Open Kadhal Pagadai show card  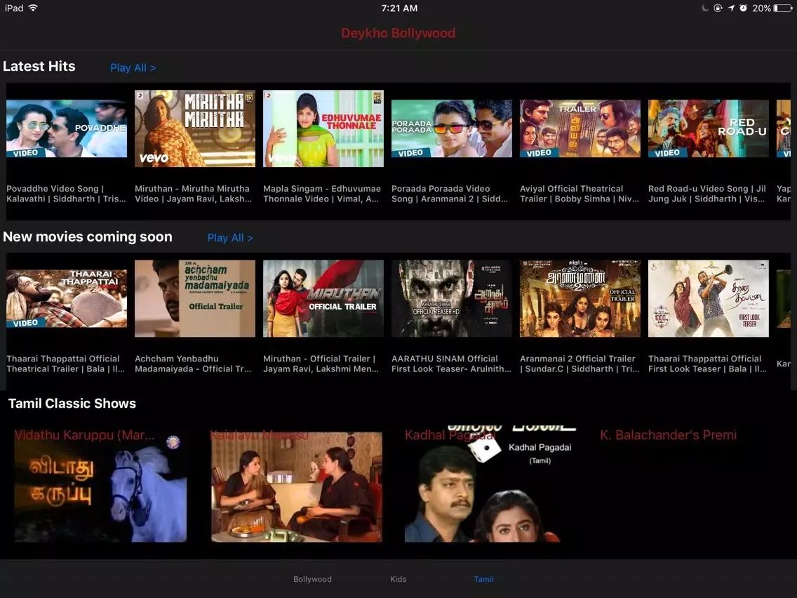(490, 484)
